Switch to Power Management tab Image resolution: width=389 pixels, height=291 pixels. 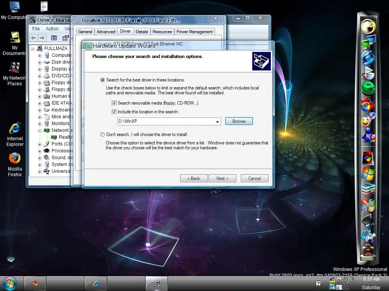(194, 32)
